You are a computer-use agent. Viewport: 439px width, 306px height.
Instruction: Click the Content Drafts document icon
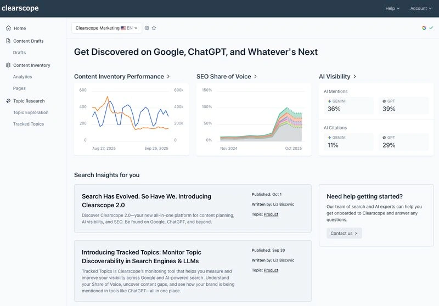tap(8, 41)
